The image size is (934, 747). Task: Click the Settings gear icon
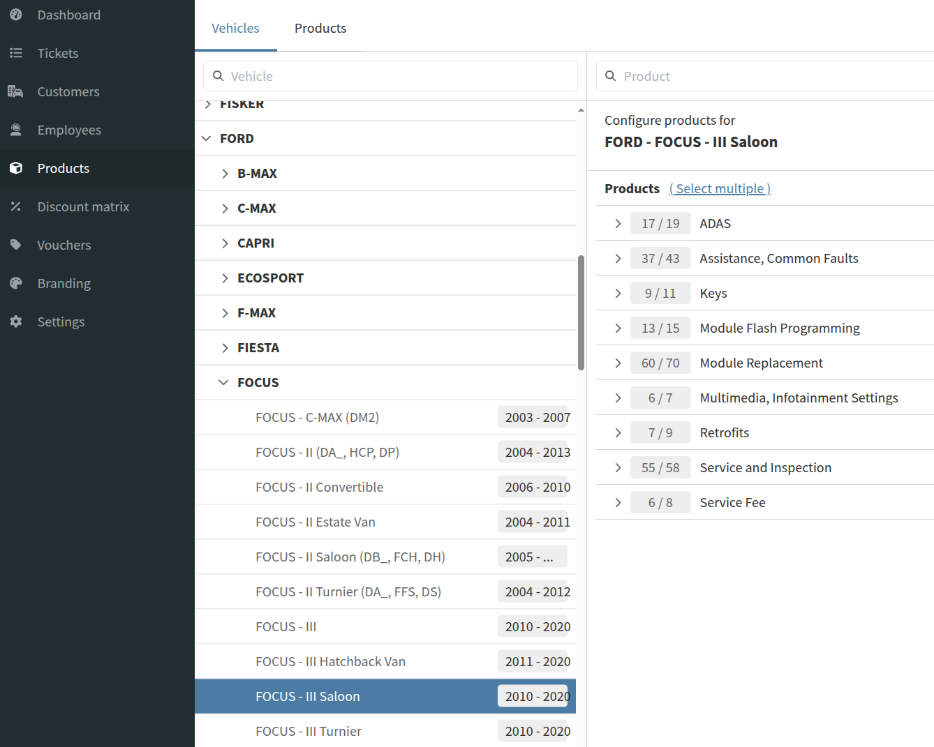click(16, 322)
